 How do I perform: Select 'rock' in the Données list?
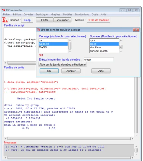coord(104,41)
